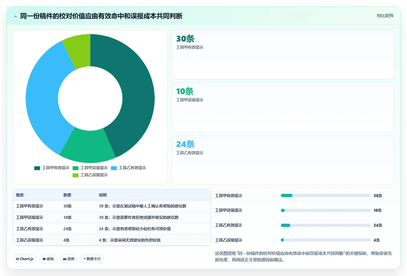Click progress row label 工具乙误报提示

click(229, 240)
